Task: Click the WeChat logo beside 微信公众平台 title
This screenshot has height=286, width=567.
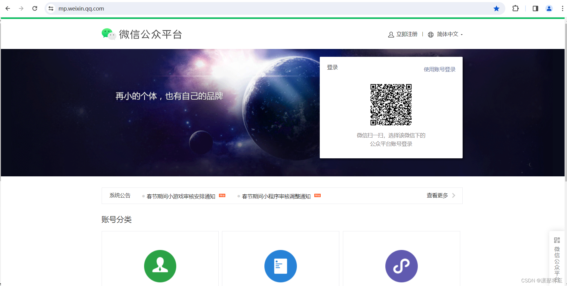Action: pyautogui.click(x=108, y=34)
